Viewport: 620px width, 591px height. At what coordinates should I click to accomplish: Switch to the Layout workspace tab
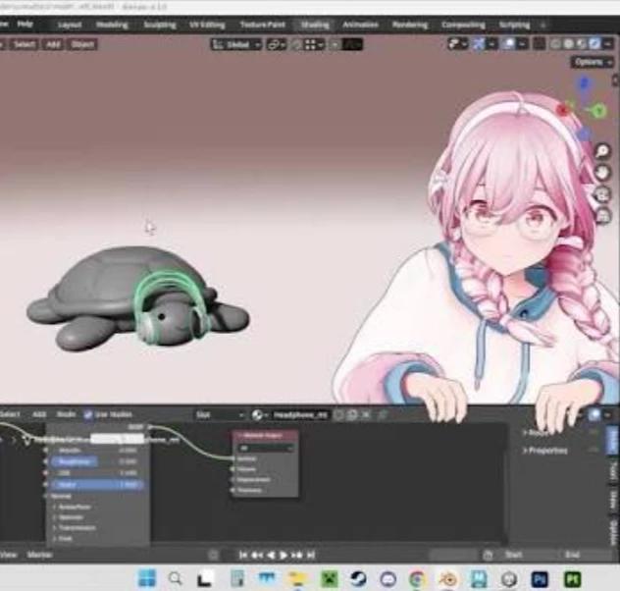pos(70,25)
